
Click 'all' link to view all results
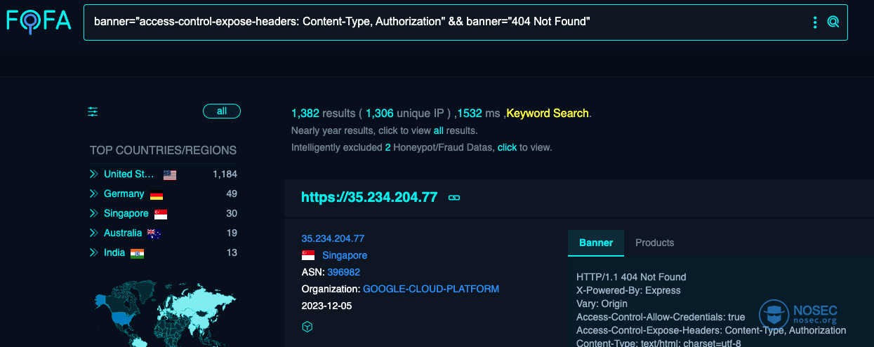coord(438,130)
